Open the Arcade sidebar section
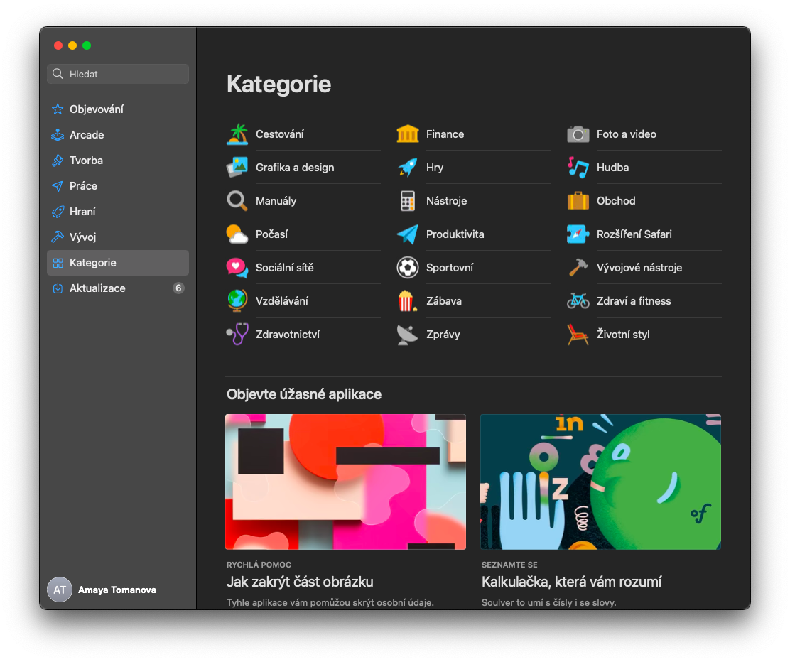 [x=87, y=135]
